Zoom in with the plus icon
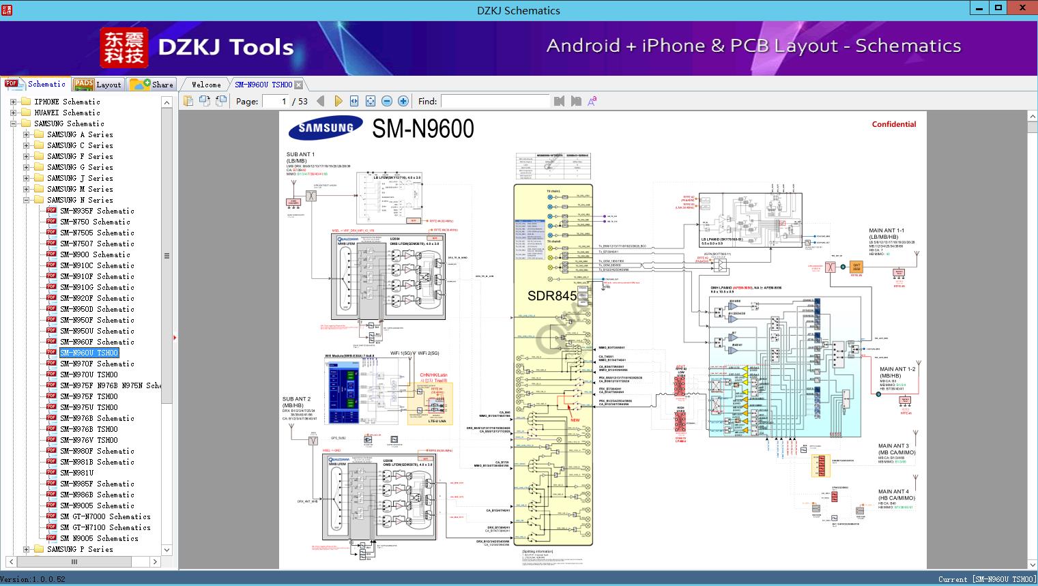Screen dimensions: 1038x586 pyautogui.click(x=403, y=101)
